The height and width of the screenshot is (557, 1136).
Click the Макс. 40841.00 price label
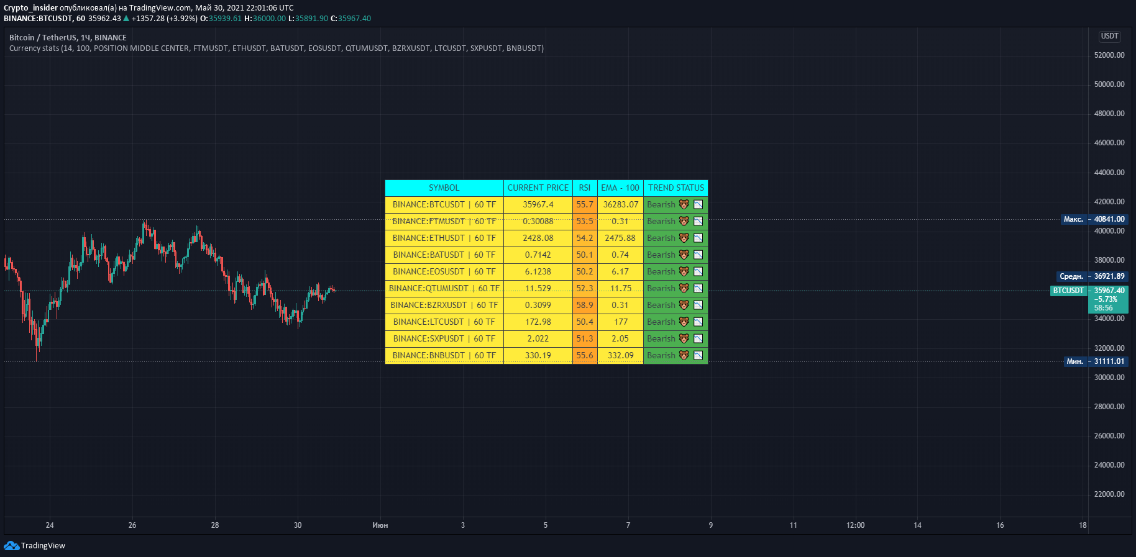click(x=1094, y=219)
